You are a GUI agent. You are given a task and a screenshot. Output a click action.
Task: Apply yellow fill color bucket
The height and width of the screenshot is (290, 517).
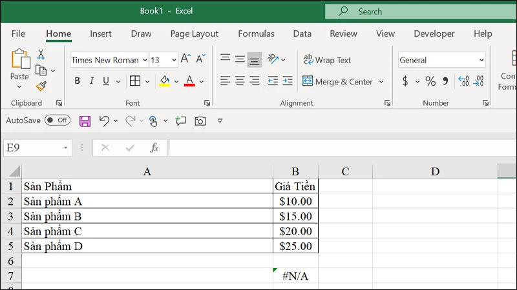(165, 81)
